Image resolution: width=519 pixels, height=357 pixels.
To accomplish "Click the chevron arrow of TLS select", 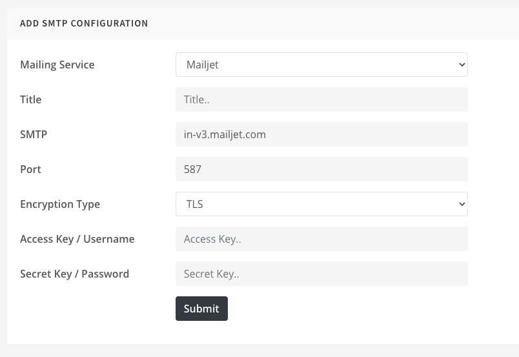I will pos(462,204).
